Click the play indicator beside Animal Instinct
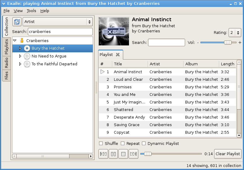244x170 pixels. (x=102, y=72)
